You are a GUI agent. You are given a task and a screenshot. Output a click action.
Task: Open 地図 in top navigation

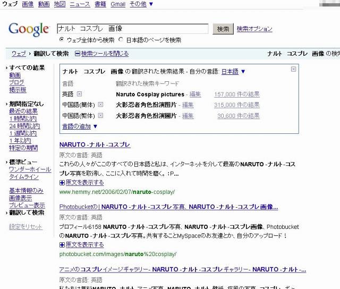pyautogui.click(x=59, y=4)
